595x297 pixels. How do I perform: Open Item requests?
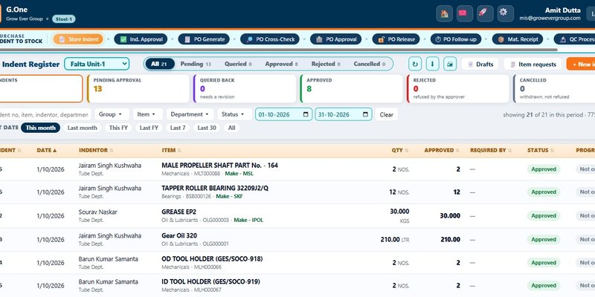coord(533,64)
